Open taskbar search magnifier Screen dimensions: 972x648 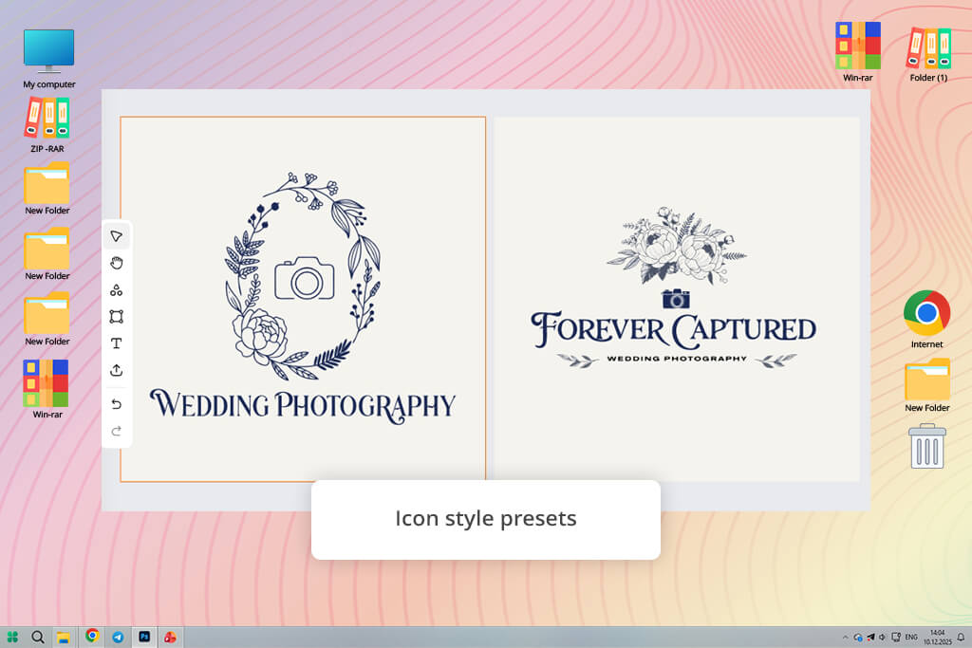[x=38, y=637]
